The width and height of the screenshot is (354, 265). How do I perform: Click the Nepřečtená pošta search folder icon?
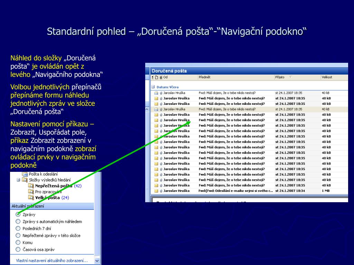pos(31,186)
